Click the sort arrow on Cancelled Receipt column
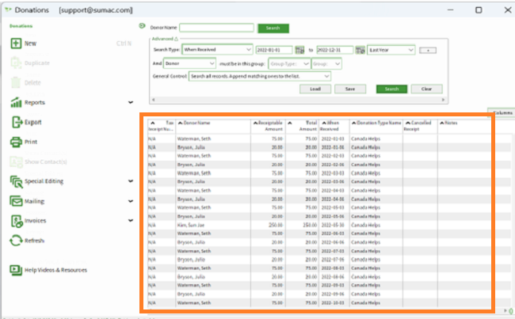The image size is (515, 319). coord(408,123)
